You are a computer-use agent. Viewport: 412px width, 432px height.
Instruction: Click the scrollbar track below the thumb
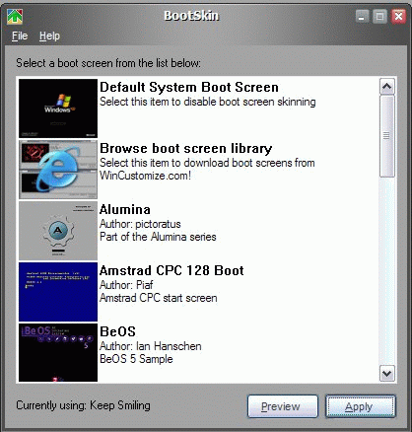click(387, 271)
